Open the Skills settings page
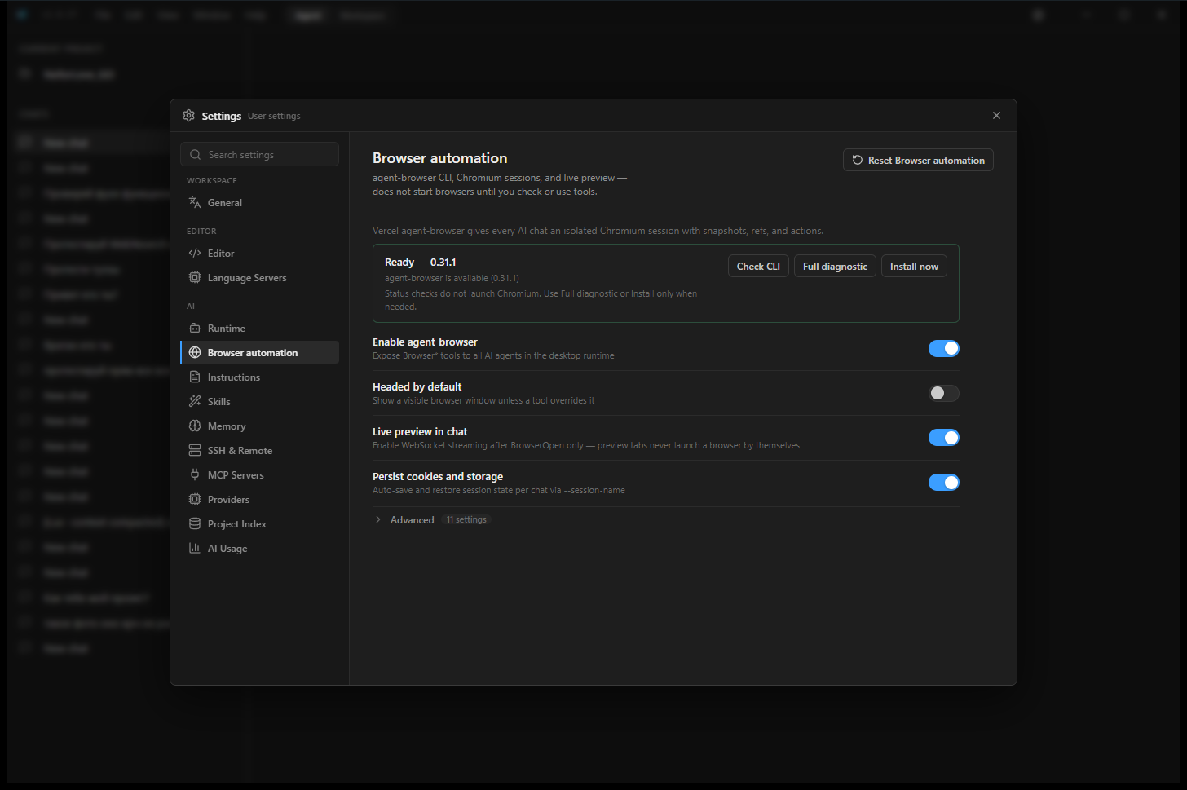The width and height of the screenshot is (1187, 790). [259, 402]
